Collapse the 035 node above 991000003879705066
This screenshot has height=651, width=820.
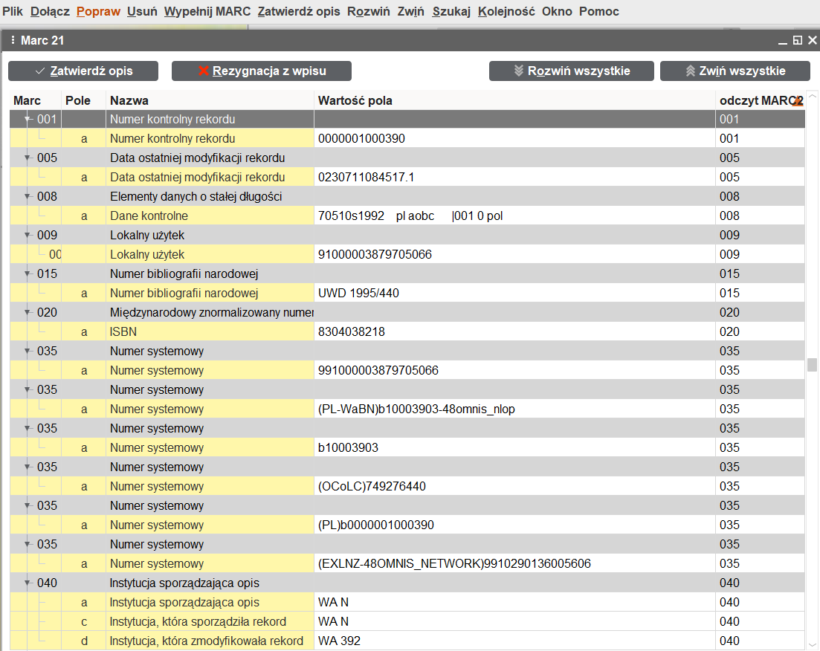[28, 352]
